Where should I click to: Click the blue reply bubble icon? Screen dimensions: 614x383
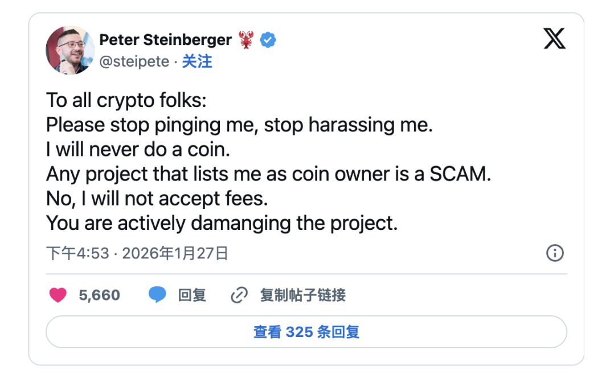pyautogui.click(x=157, y=295)
